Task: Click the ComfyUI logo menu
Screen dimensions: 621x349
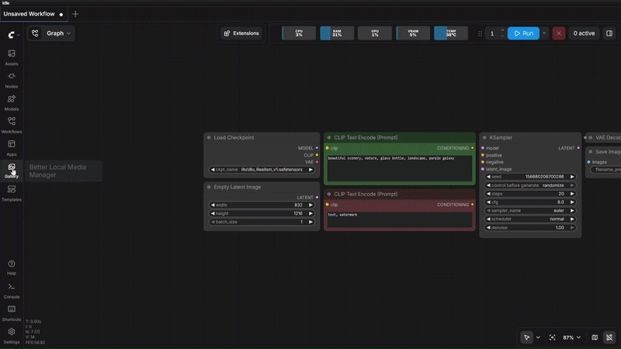Action: [x=11, y=35]
